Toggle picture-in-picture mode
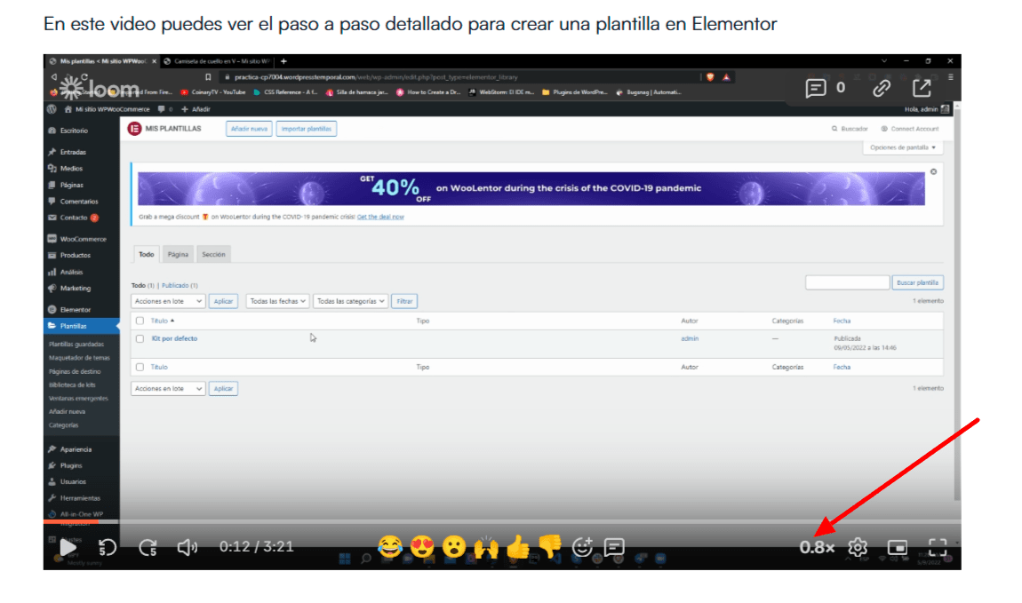Viewport: 1022px width, 603px height. 898,547
